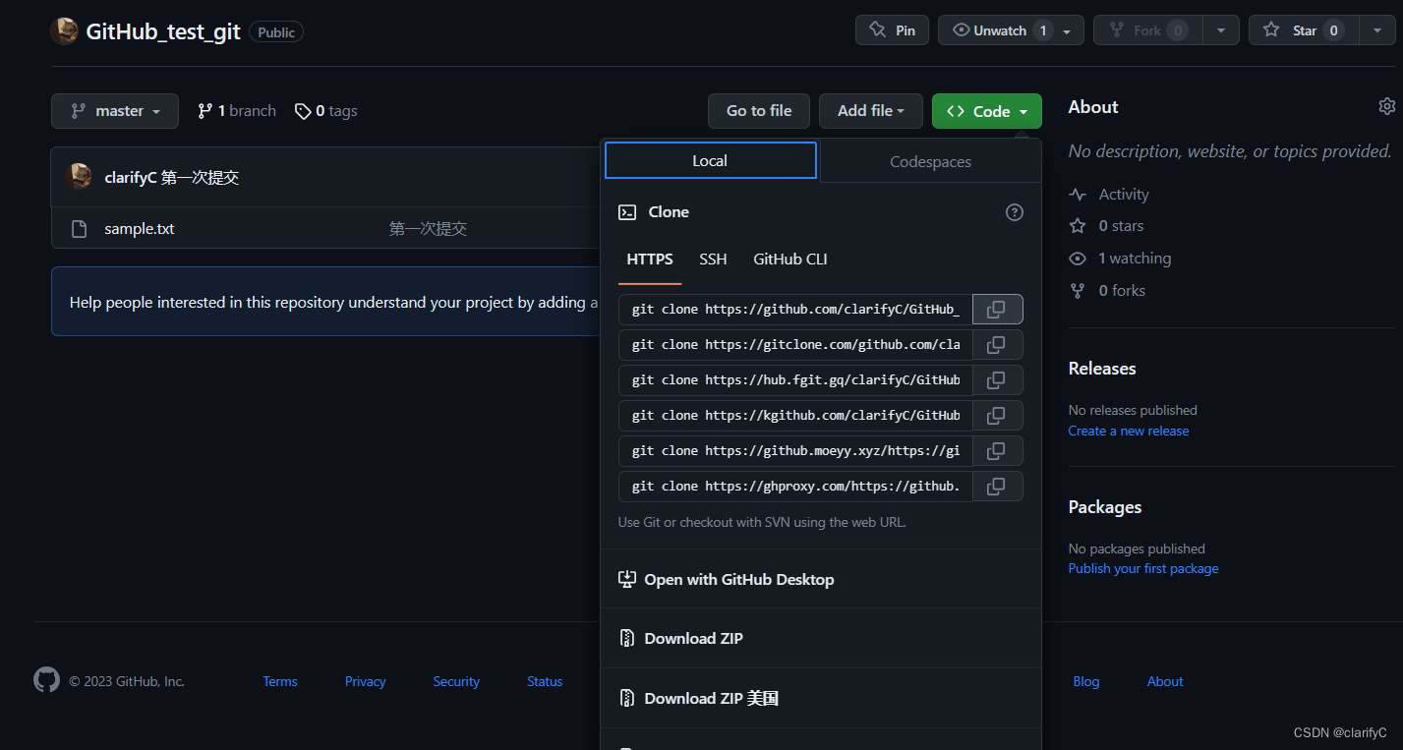
Task: Select the HTTPS clone tab
Action: tap(650, 260)
